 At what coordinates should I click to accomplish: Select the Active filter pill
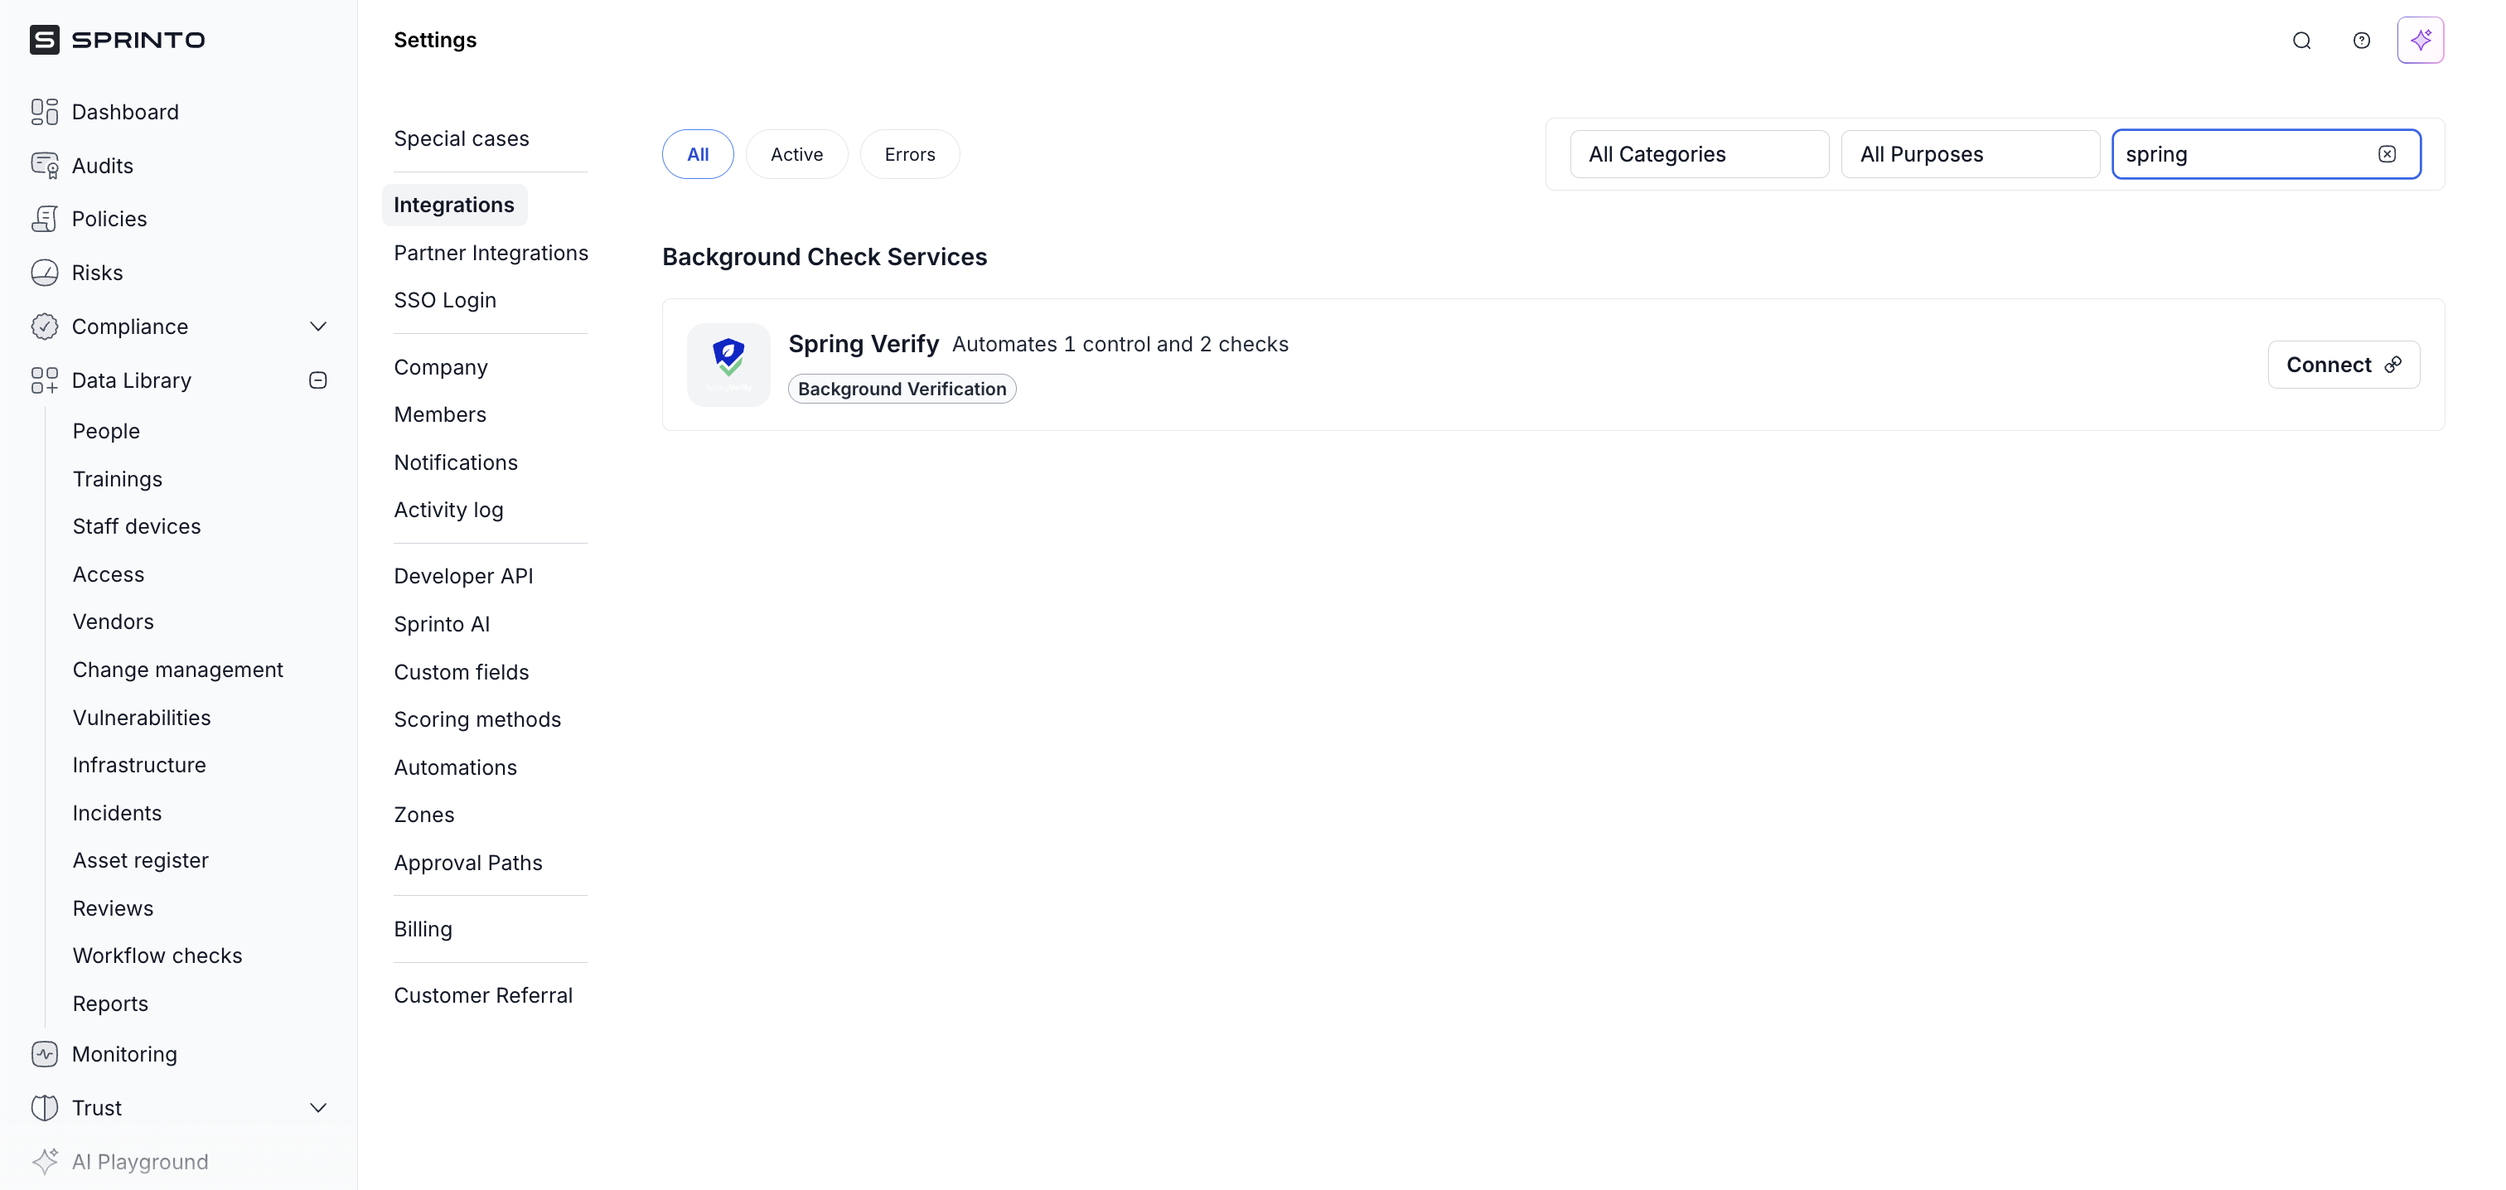[796, 154]
